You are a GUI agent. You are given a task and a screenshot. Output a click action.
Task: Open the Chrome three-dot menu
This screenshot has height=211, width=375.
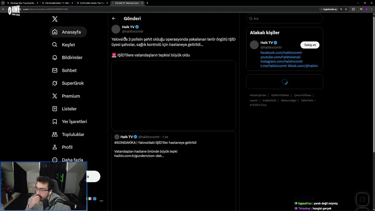click(372, 9)
